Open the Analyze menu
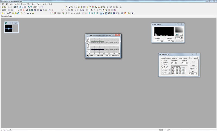 [x=17, y=4]
